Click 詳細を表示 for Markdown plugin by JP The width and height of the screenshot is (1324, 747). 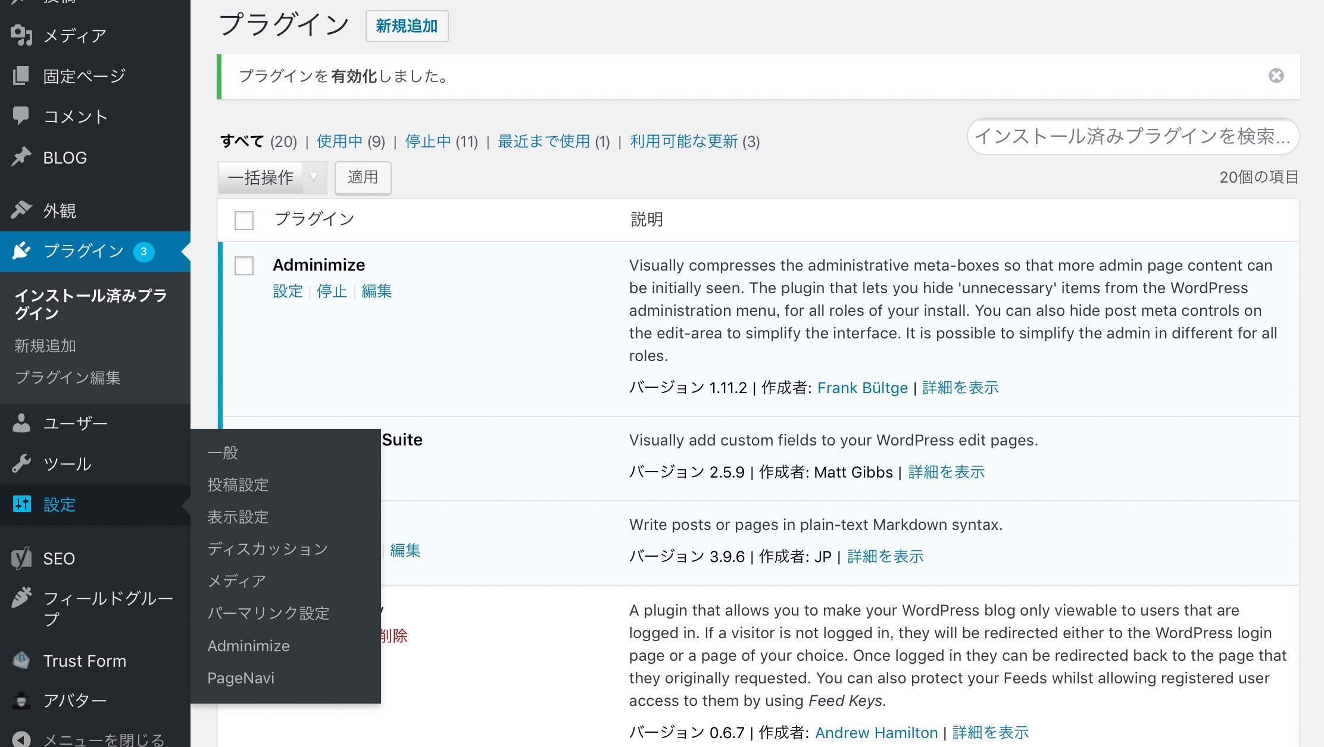pyautogui.click(x=885, y=557)
